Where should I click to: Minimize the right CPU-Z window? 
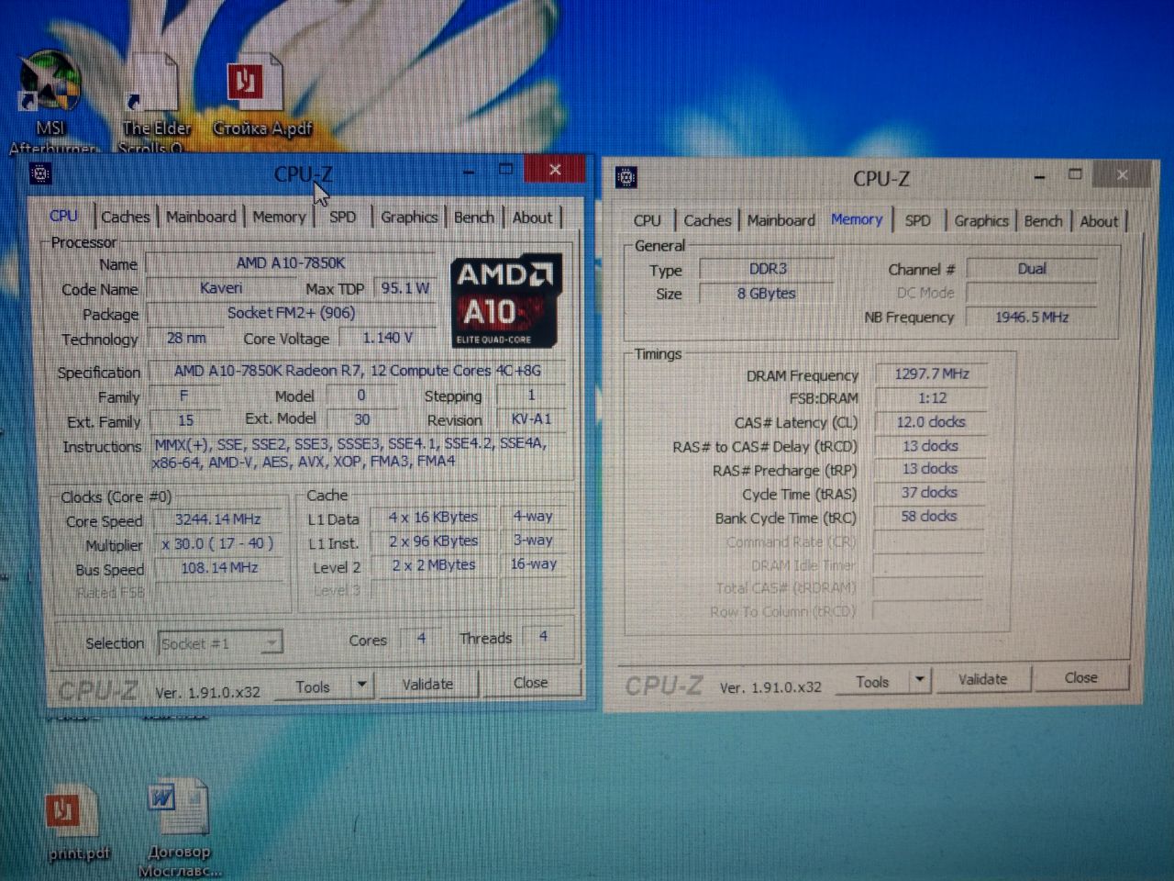point(1040,175)
